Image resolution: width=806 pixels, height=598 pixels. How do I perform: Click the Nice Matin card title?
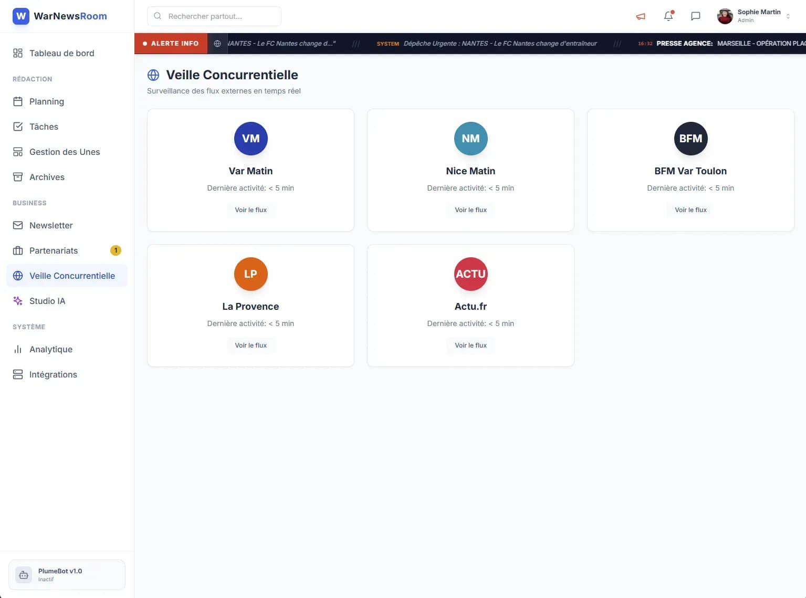(470, 171)
